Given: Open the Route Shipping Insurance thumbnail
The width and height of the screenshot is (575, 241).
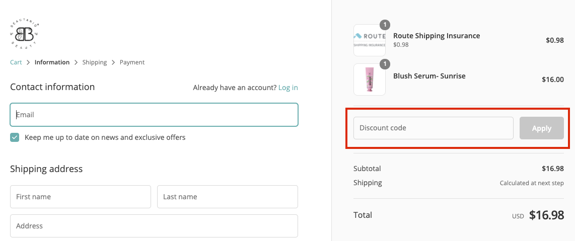Looking at the screenshot, I should pyautogui.click(x=370, y=40).
